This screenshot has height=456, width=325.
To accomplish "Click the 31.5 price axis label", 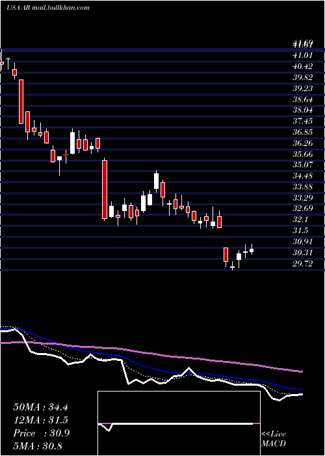I will tap(300, 231).
